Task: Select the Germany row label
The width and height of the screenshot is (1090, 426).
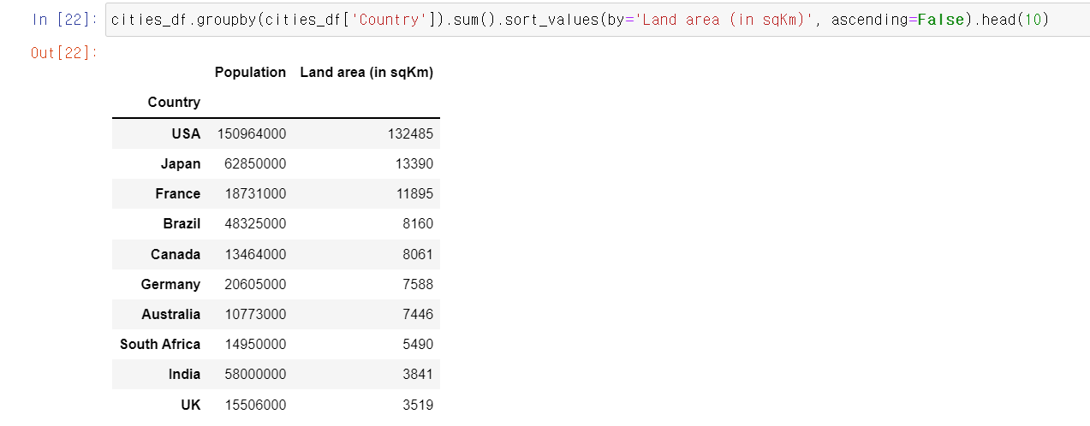Action: pyautogui.click(x=171, y=285)
